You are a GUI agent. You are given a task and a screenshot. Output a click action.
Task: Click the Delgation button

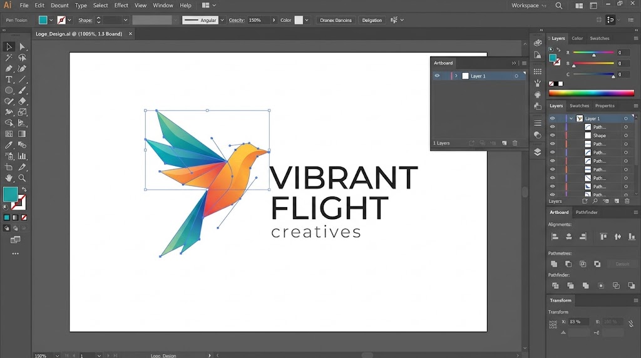(x=372, y=20)
